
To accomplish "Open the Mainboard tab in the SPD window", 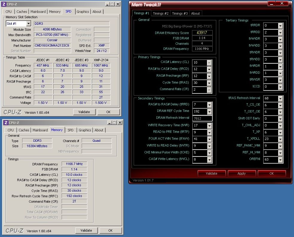I will pyautogui.click(x=38, y=12).
